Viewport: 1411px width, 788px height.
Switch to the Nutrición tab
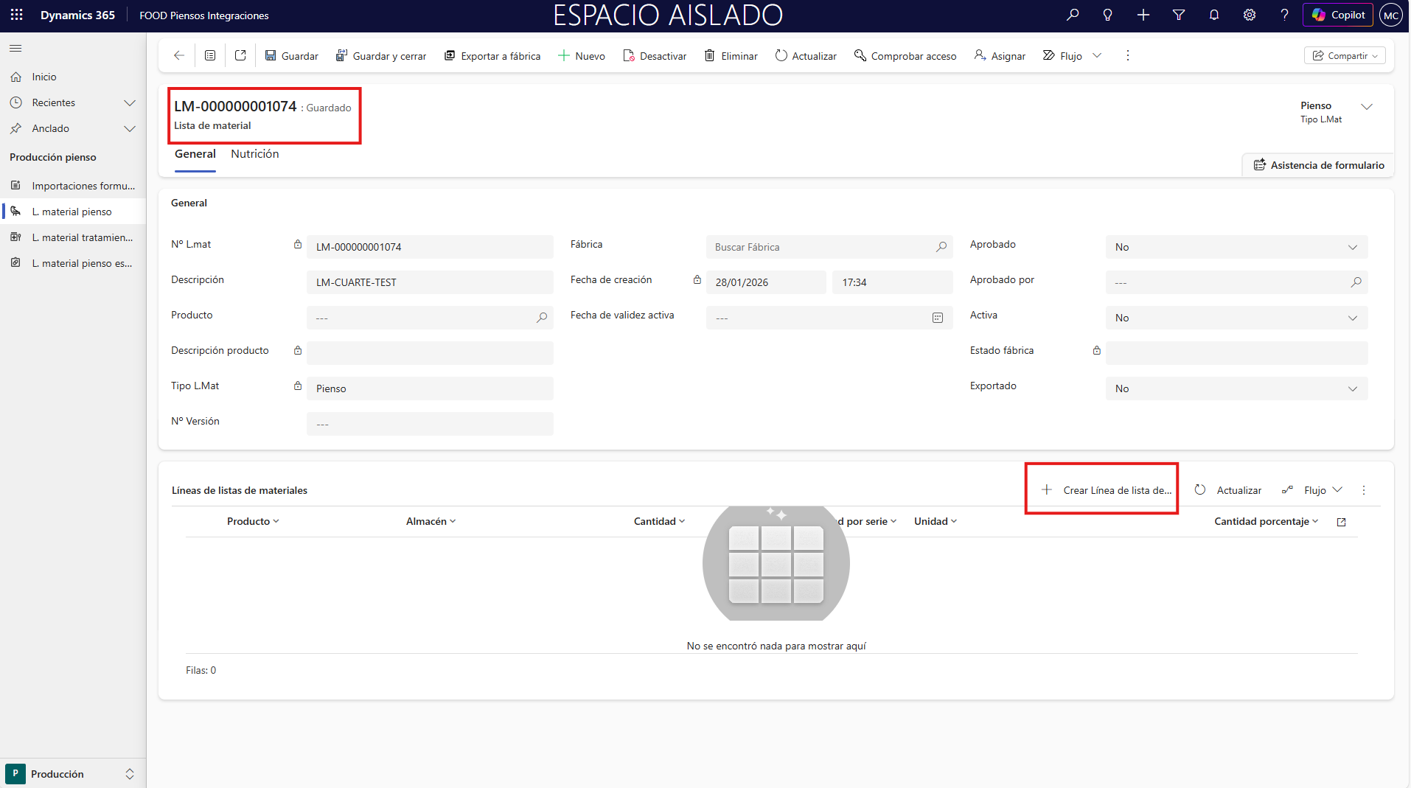coord(254,154)
